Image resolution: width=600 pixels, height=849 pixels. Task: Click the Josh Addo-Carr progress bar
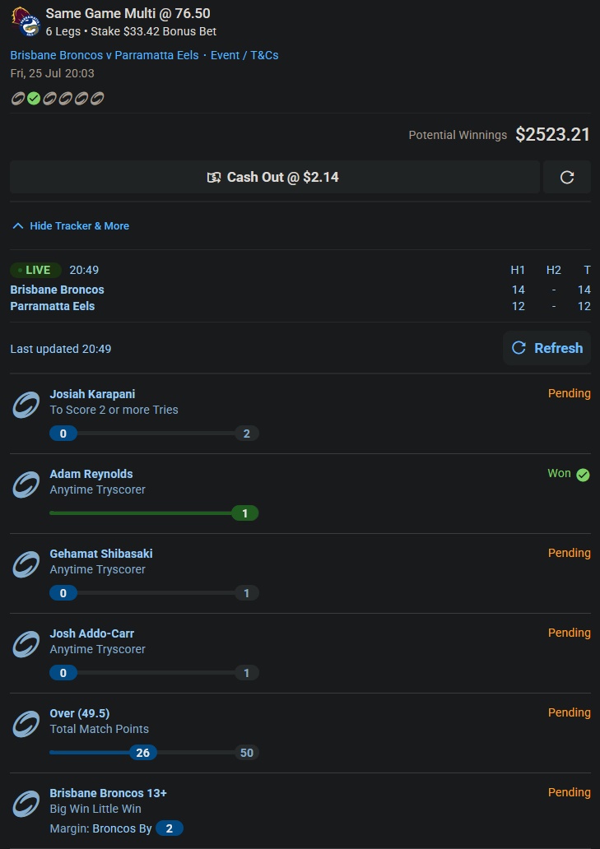pyautogui.click(x=155, y=672)
